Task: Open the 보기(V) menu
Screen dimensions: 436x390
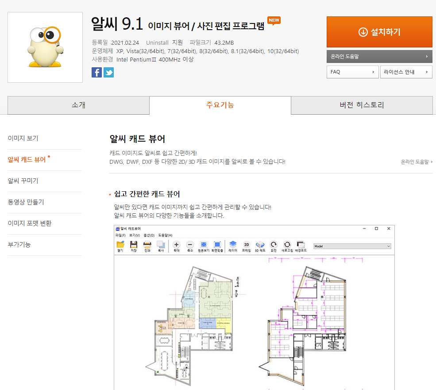Action: tap(135, 236)
